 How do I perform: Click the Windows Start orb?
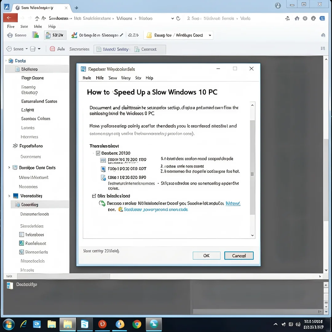click(9, 324)
